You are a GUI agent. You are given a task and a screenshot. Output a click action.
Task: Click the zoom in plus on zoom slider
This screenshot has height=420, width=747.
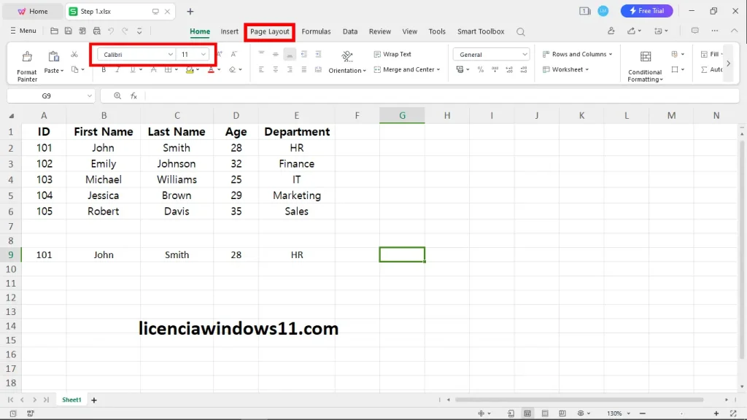[x=716, y=413]
